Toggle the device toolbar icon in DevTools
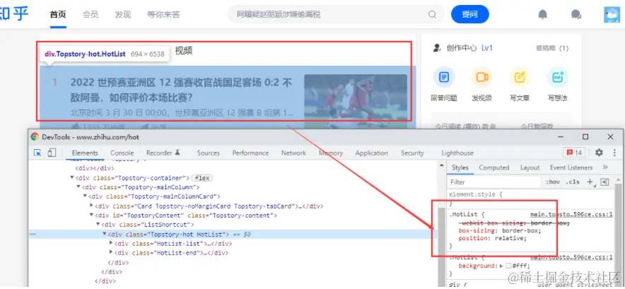 click(52, 153)
